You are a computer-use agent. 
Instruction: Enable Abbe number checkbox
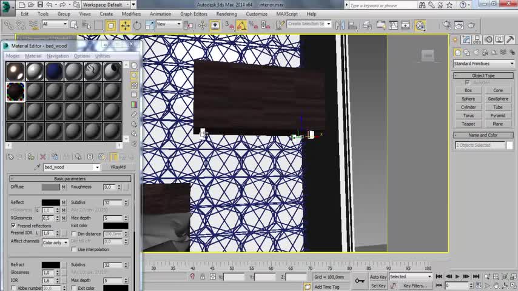pos(13,288)
